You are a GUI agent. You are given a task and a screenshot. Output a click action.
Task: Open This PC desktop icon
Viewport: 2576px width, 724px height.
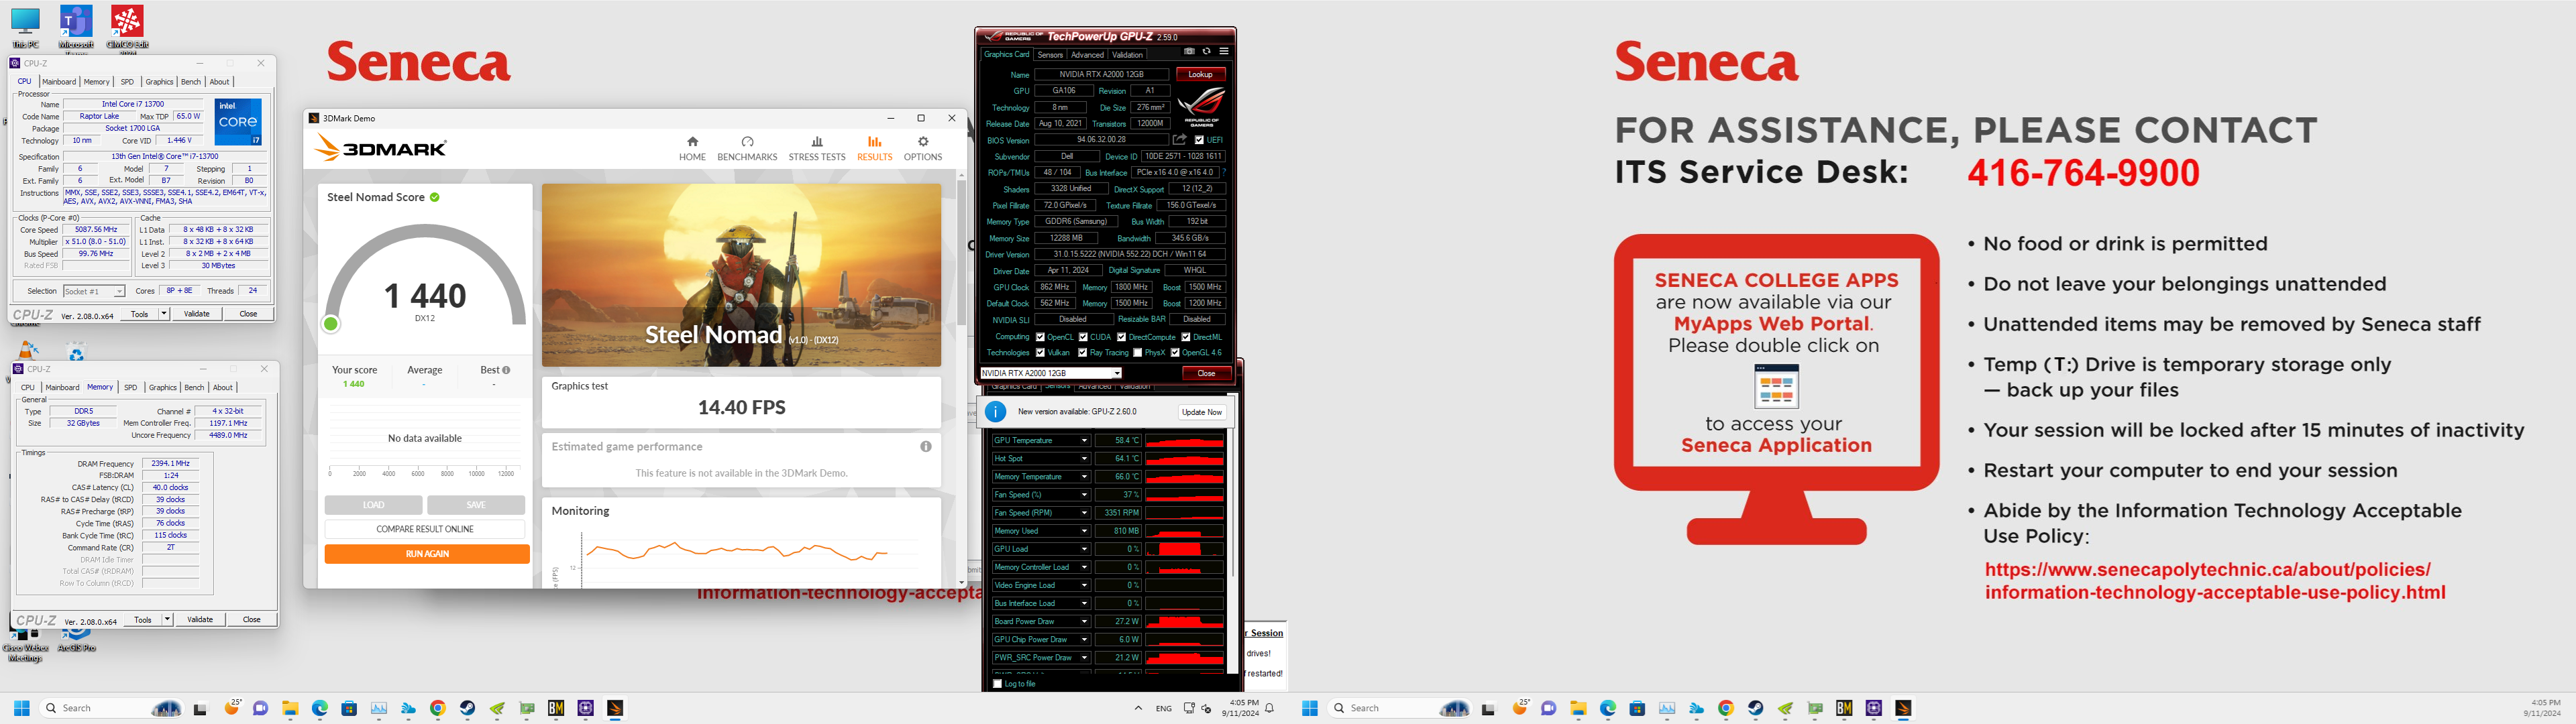pyautogui.click(x=25, y=28)
